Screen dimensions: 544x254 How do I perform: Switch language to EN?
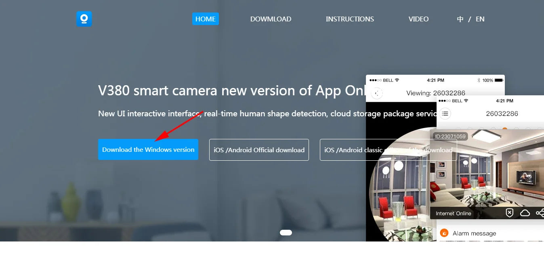(480, 19)
